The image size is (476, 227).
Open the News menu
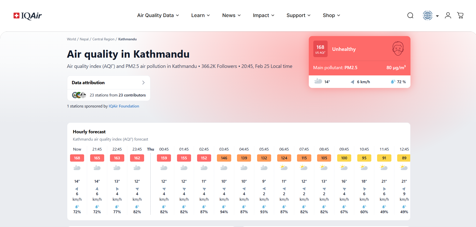(x=231, y=16)
